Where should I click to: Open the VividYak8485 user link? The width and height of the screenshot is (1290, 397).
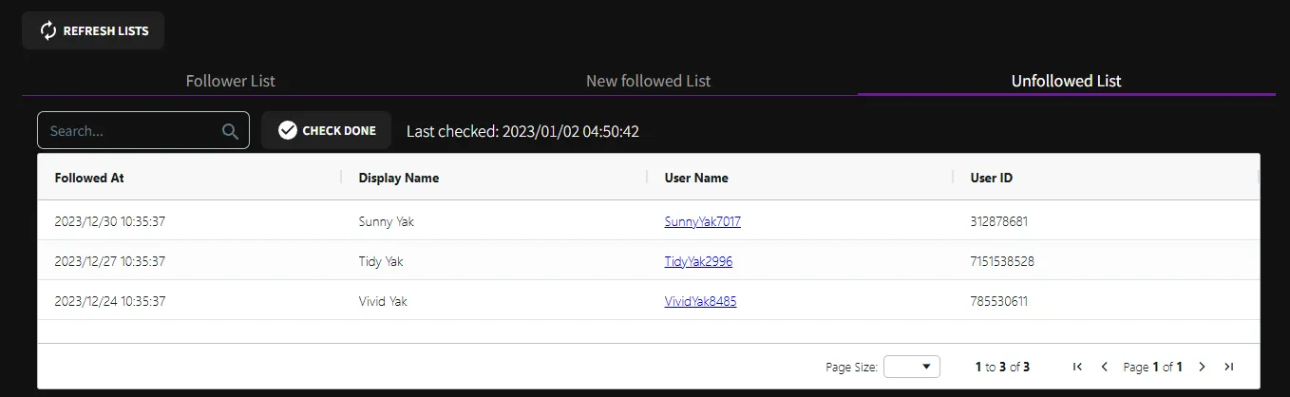coord(700,301)
